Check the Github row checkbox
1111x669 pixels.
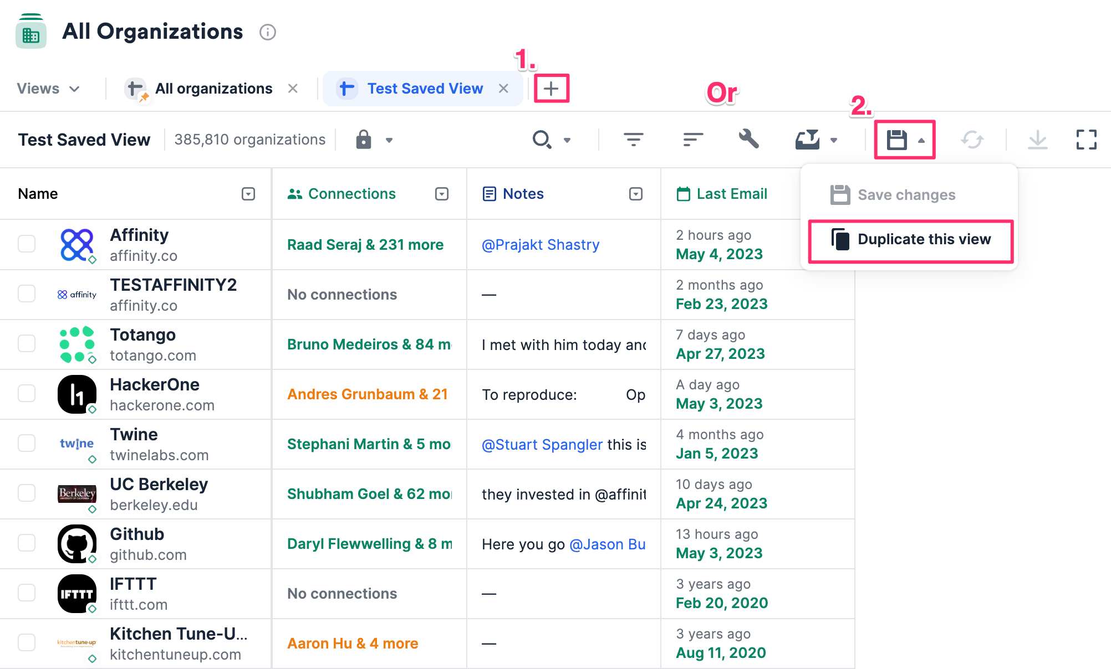[26, 543]
